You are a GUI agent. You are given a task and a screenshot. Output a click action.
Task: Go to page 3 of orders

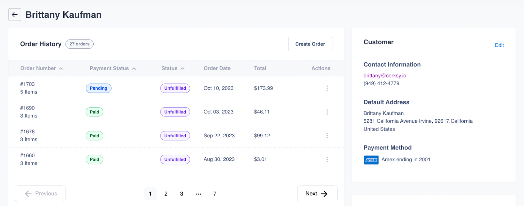181,194
